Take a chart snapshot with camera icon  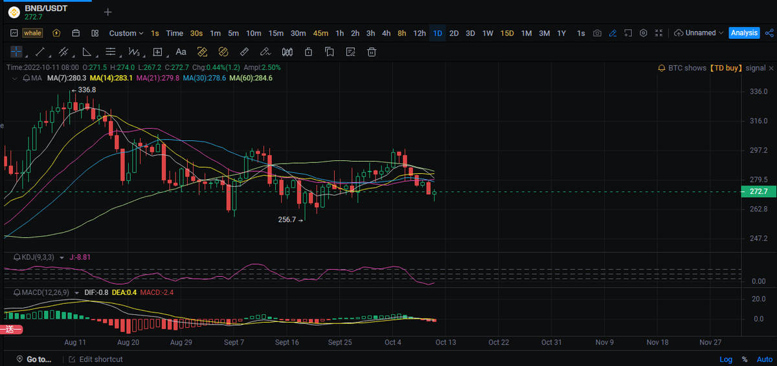coord(597,33)
